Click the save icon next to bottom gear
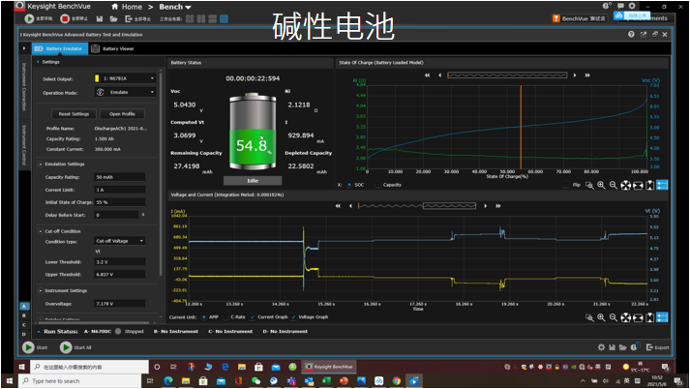The height and width of the screenshot is (389, 690). (612, 347)
